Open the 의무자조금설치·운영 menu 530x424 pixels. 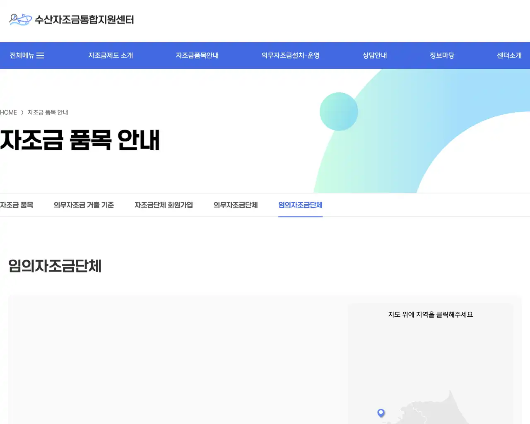290,55
